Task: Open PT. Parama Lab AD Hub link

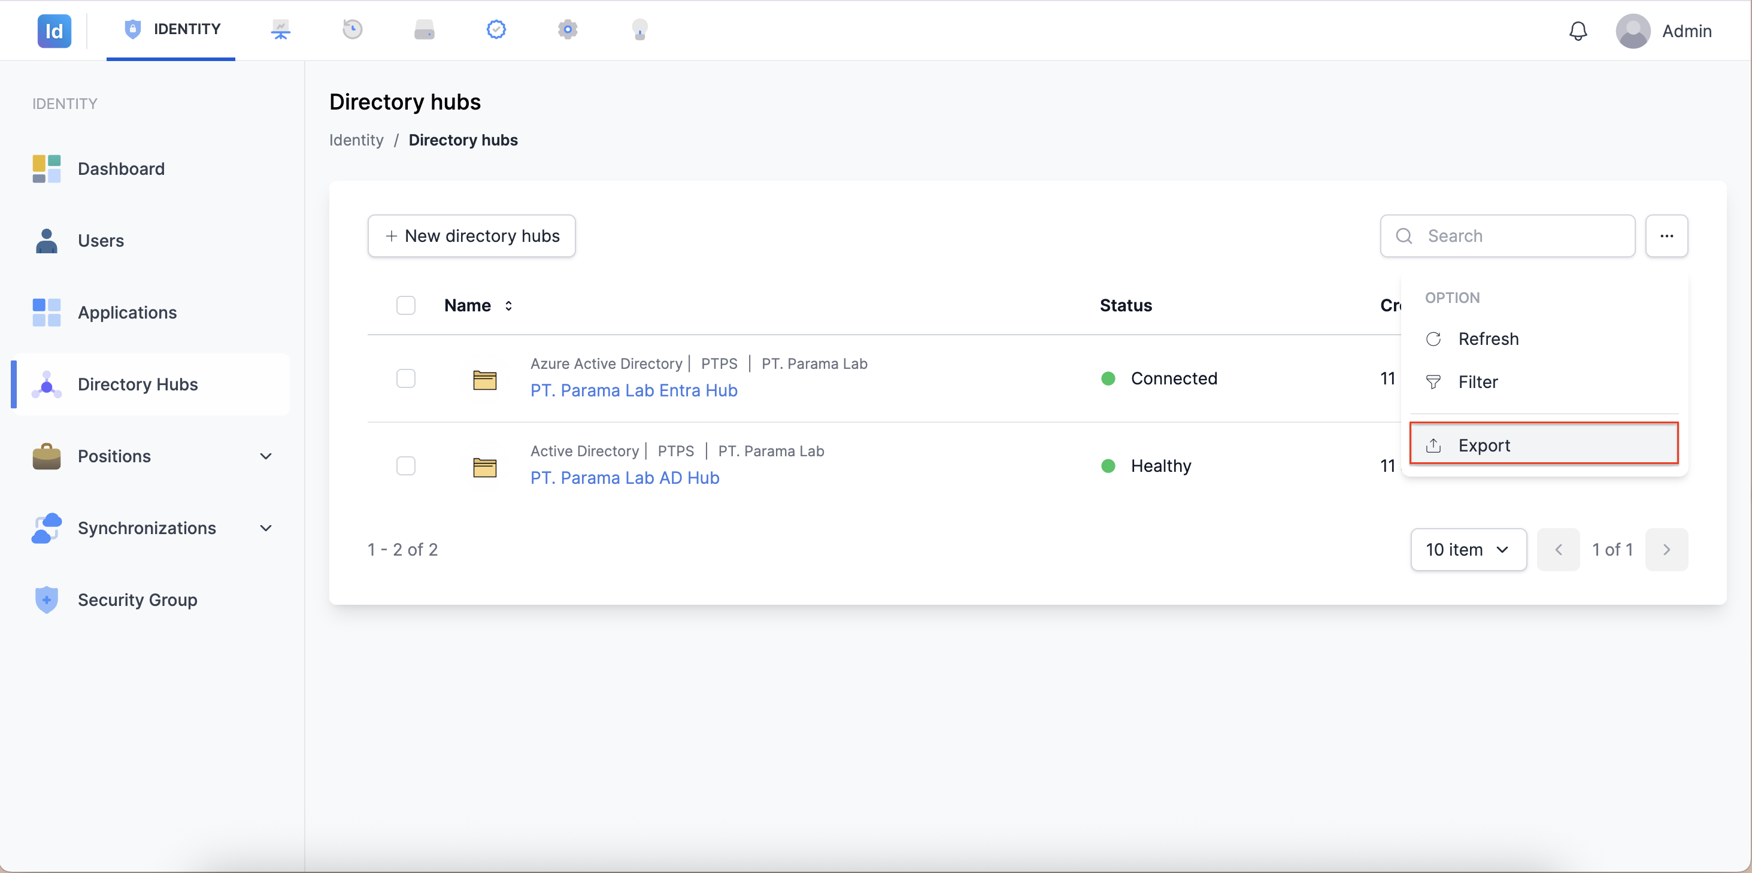Action: click(x=625, y=478)
